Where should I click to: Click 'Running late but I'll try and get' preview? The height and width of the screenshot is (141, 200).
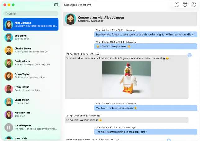pyautogui.click(x=31, y=52)
